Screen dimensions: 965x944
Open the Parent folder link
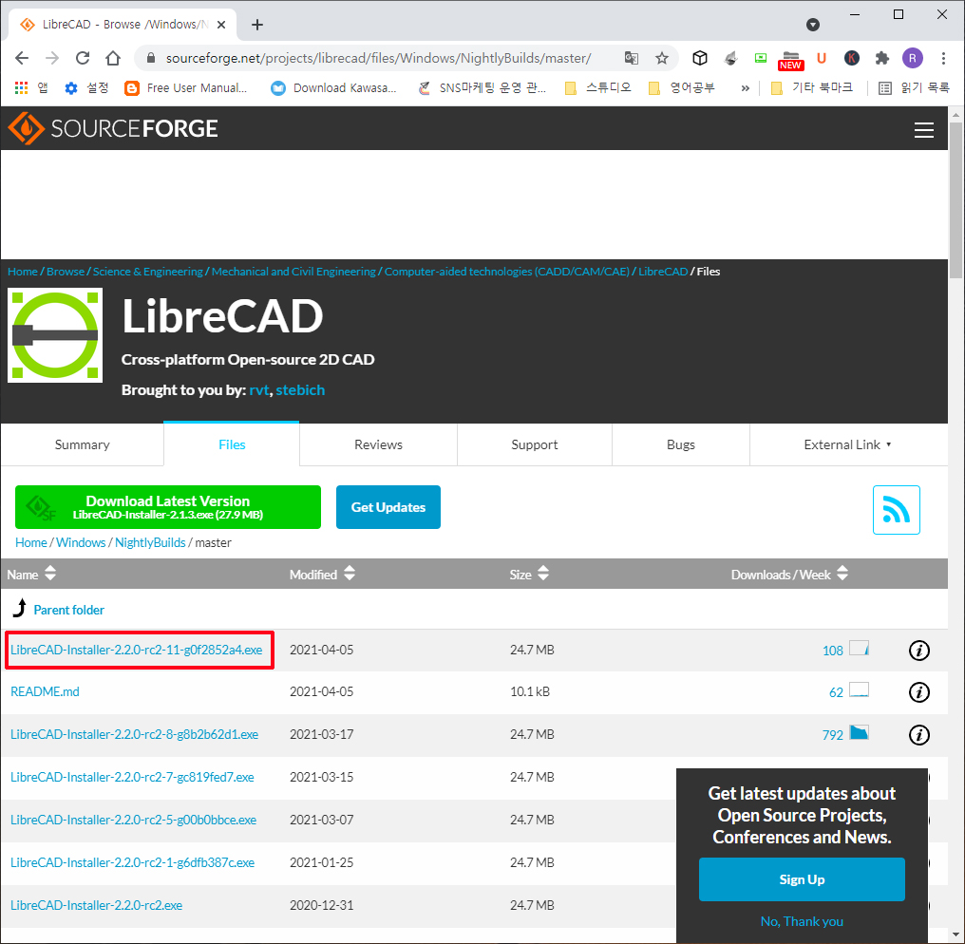point(69,610)
